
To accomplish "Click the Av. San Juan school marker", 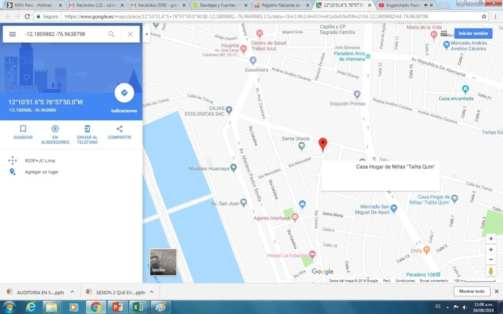I will click(x=244, y=203).
